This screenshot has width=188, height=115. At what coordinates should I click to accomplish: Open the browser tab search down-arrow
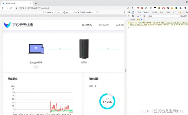pyautogui.click(x=175, y=2)
